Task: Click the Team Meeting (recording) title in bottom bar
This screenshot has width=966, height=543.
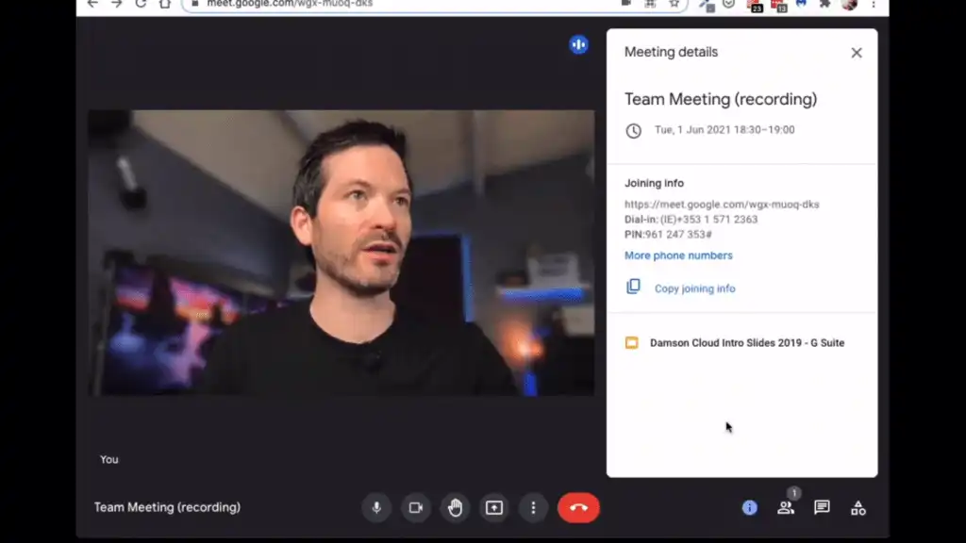Action: click(167, 507)
